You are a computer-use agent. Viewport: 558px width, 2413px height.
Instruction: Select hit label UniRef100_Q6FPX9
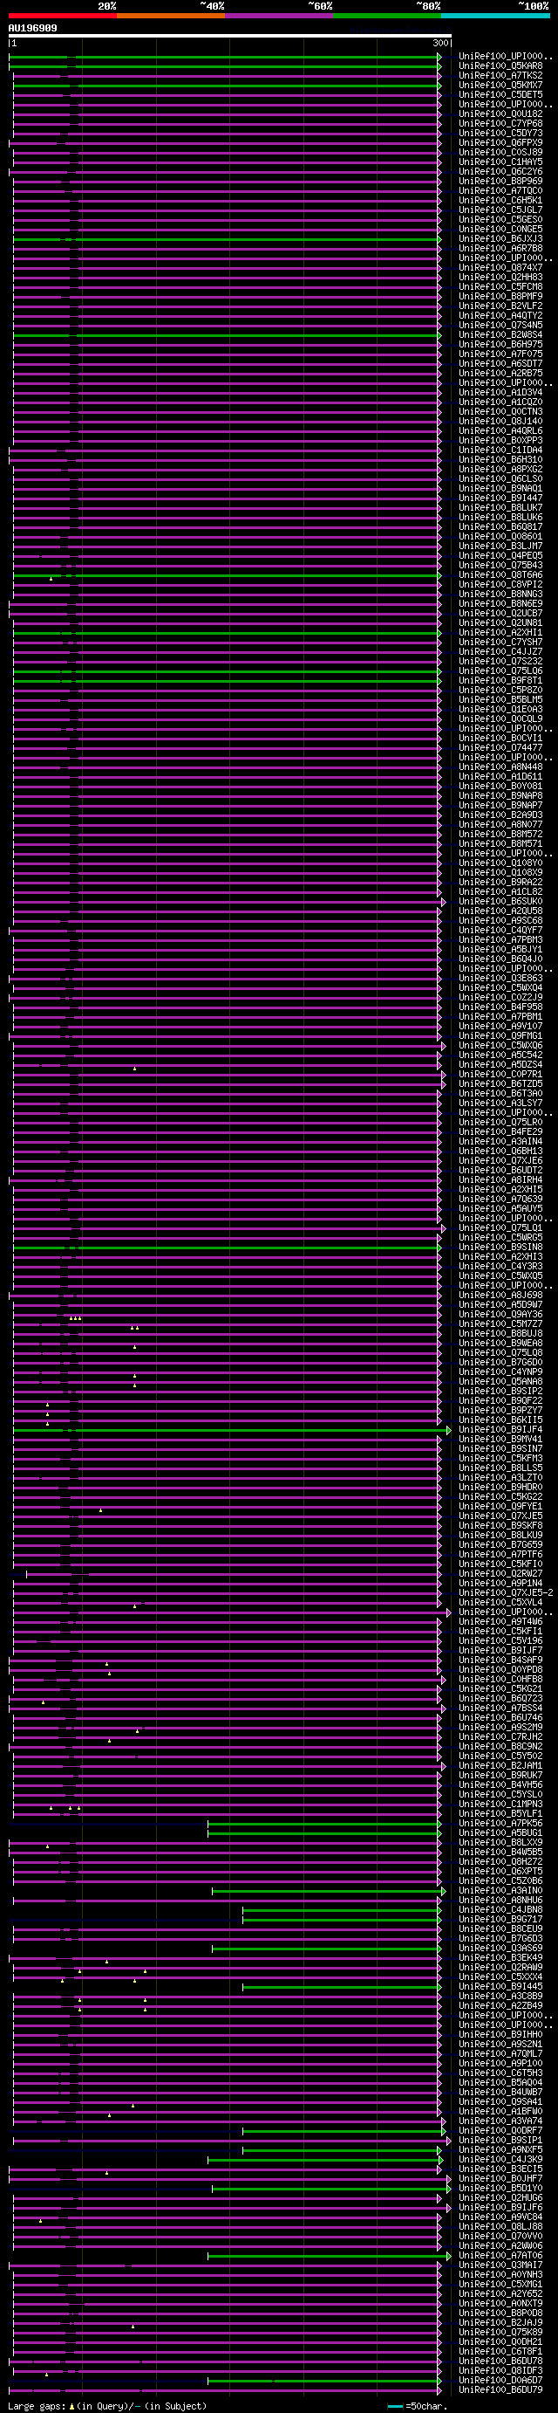click(x=500, y=143)
